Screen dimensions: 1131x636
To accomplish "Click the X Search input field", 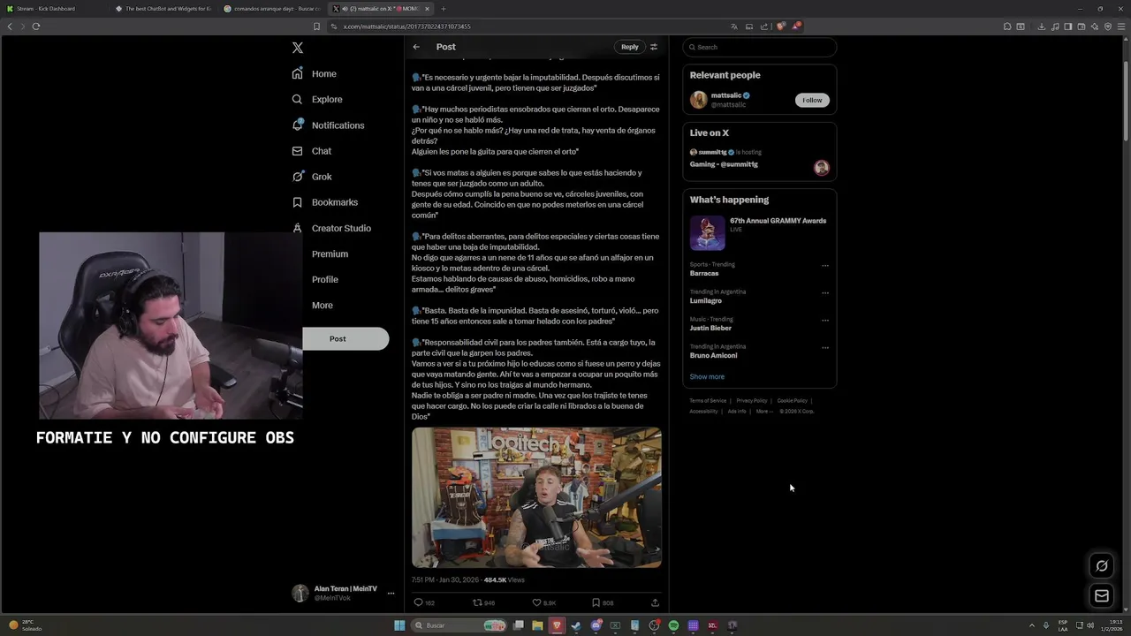I will tap(759, 47).
